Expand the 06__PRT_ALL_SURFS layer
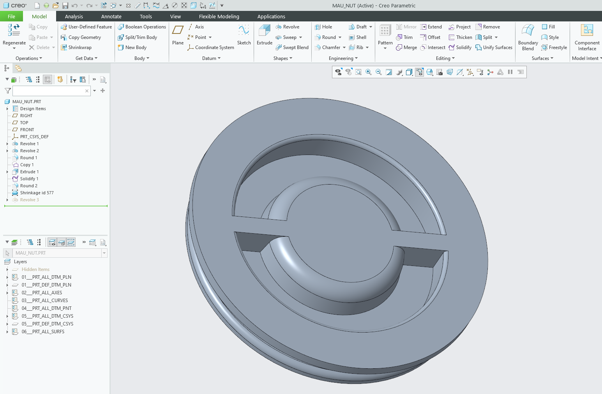602x394 pixels. point(7,332)
